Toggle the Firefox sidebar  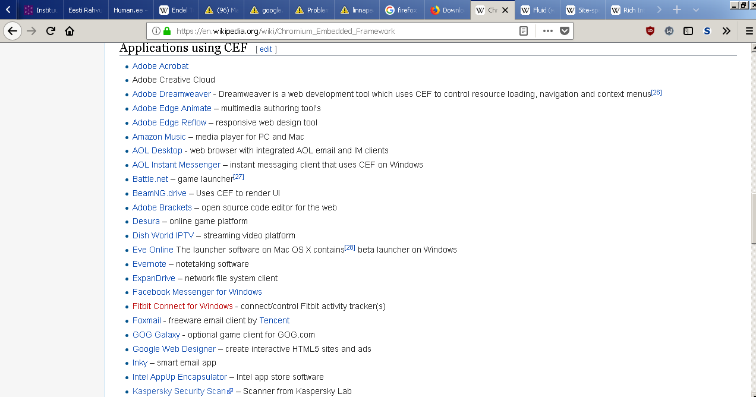click(x=688, y=31)
